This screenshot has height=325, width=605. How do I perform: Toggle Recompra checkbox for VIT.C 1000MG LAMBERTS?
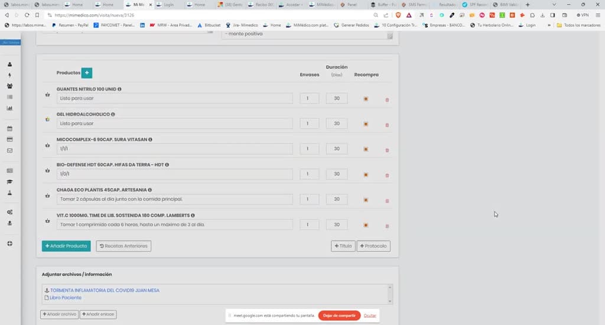[366, 225]
